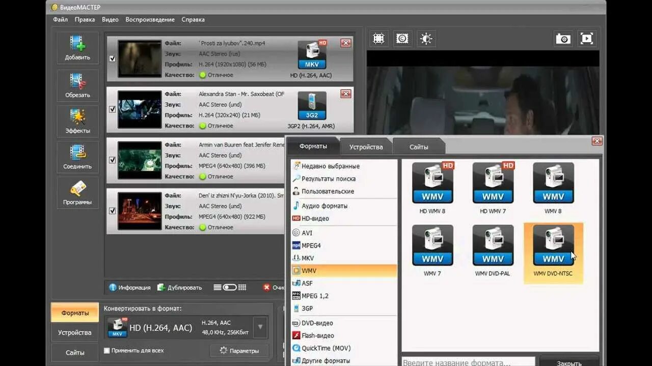Screen dimensions: 652x366
Task: Open the Эффекты effects tool
Action: coord(77,121)
